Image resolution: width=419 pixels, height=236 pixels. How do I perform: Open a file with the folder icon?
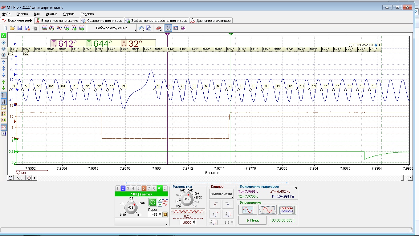click(x=12, y=28)
